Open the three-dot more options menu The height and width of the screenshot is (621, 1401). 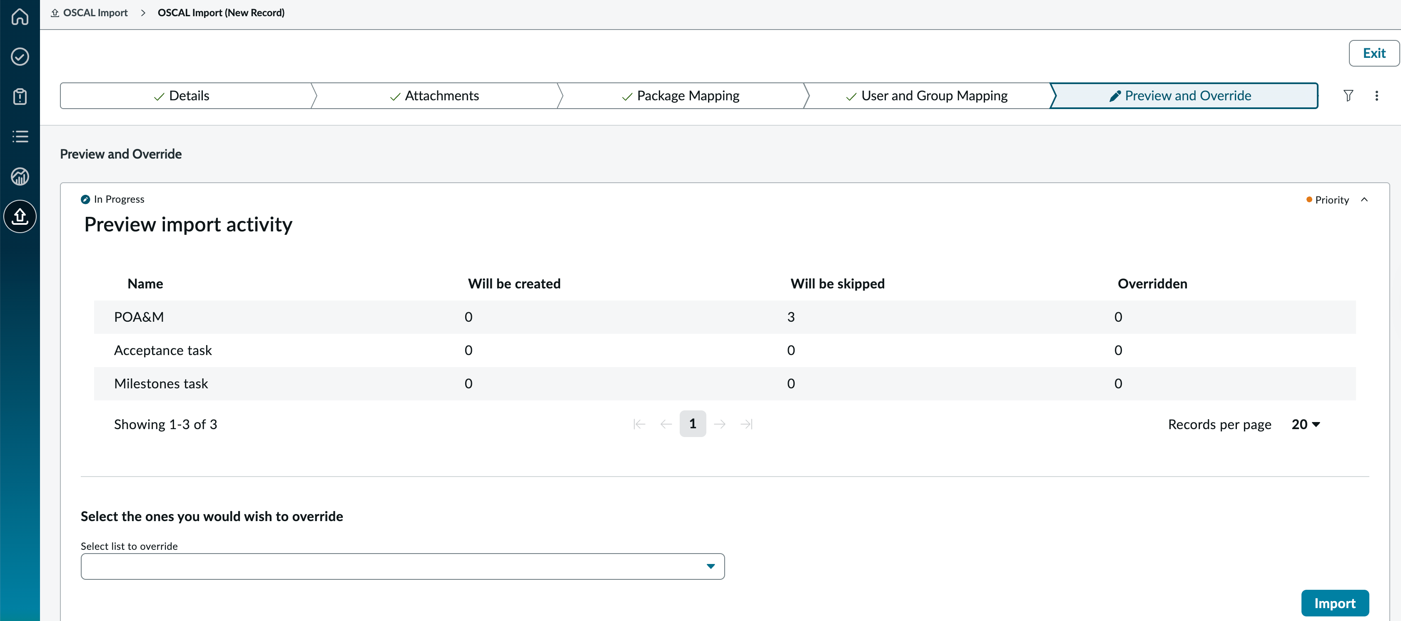coord(1376,96)
